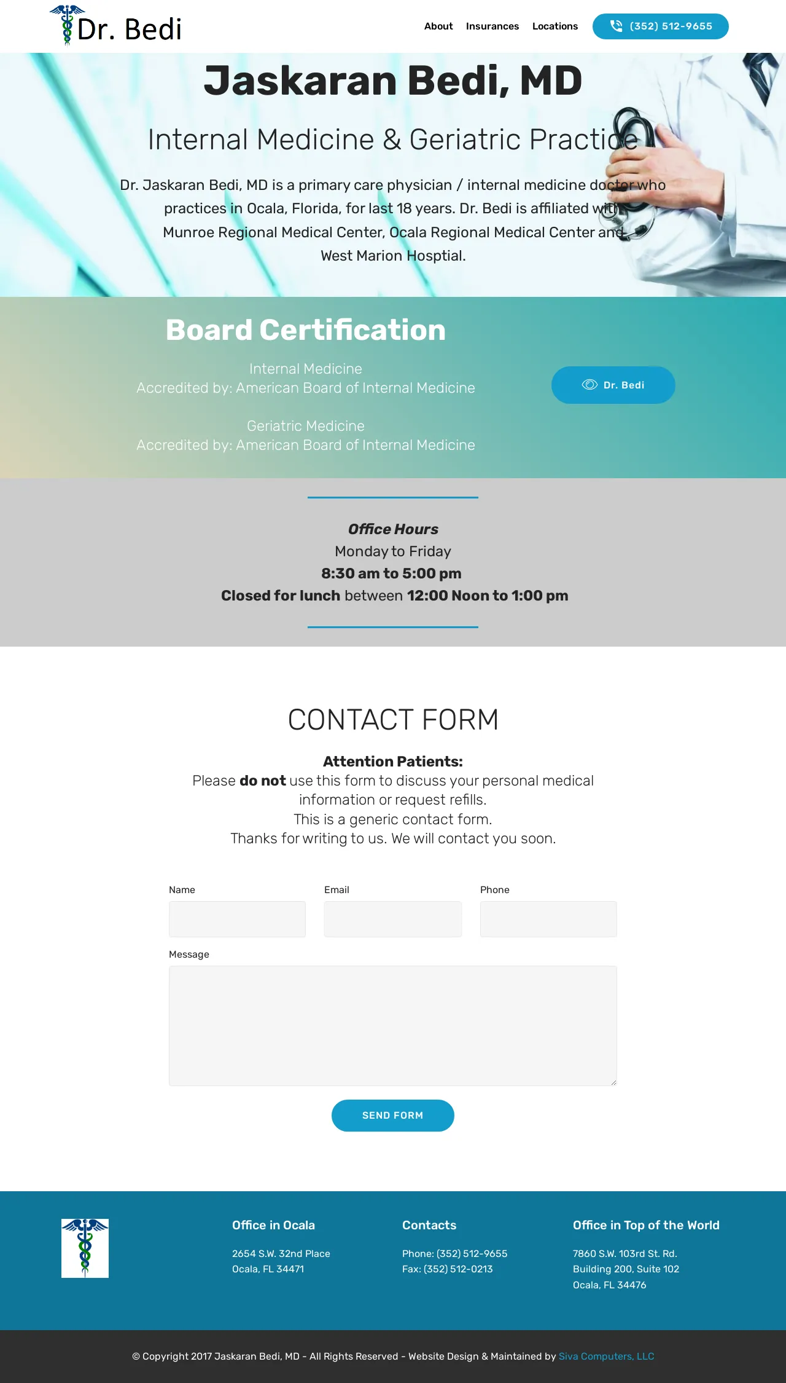Click the Office in Top of the World heading

pos(646,1225)
